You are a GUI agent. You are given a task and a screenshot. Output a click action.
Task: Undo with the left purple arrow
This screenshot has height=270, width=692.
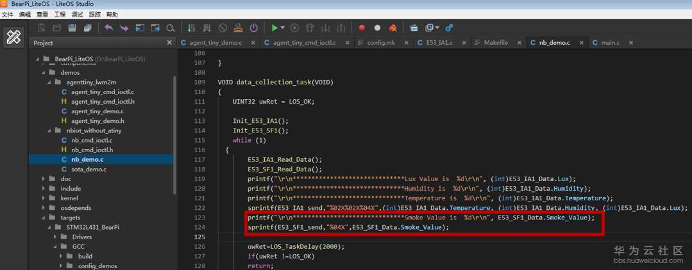click(109, 28)
